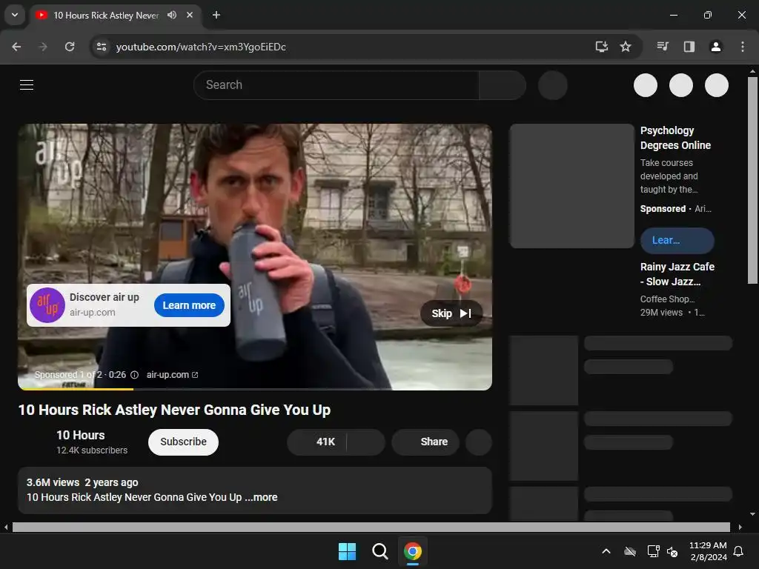Image resolution: width=759 pixels, height=569 pixels.
Task: Reload the page with refresh icon
Action: pyautogui.click(x=70, y=47)
